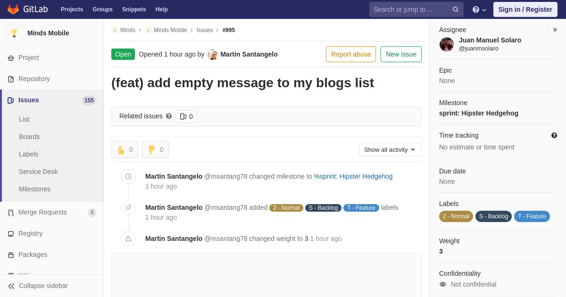Click the Merge Requests icon
The width and height of the screenshot is (566, 297).
click(x=11, y=213)
